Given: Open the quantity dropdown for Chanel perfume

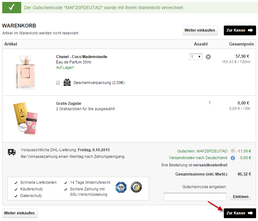Looking at the screenshot, I should pos(196,57).
